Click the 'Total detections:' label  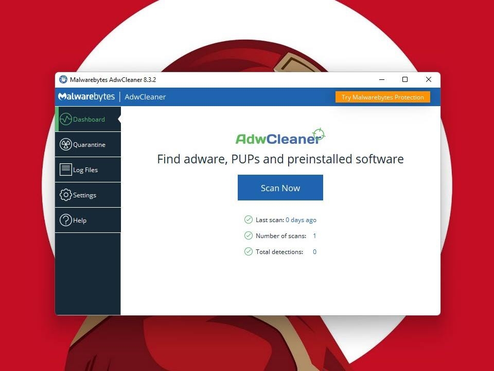[x=279, y=252]
